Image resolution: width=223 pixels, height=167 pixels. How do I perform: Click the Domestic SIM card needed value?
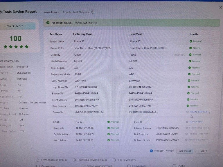33,103
